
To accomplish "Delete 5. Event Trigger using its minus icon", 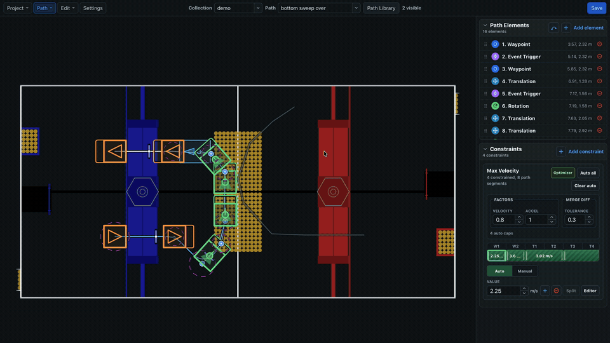I will click(599, 93).
